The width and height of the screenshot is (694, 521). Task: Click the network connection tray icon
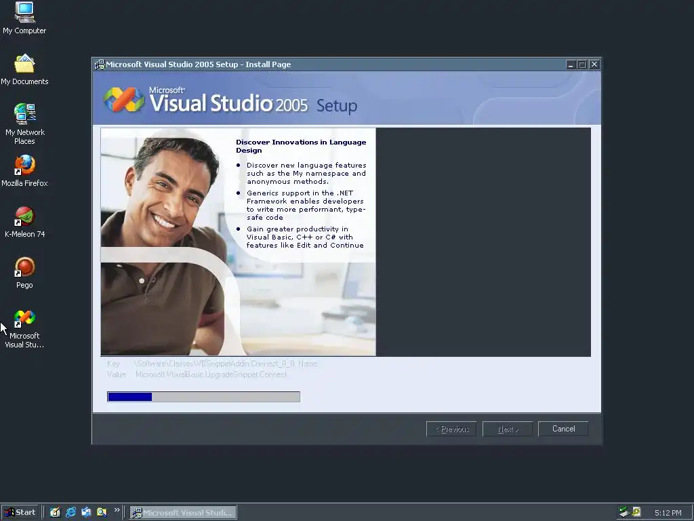624,512
